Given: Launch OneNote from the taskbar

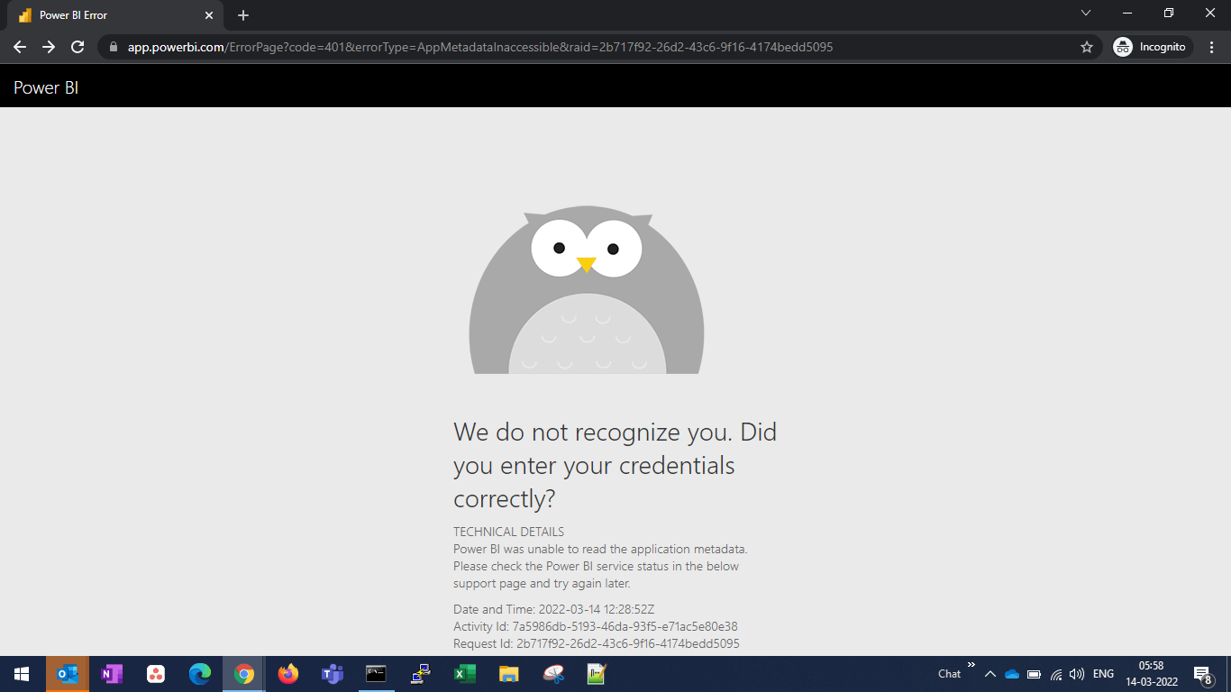Looking at the screenshot, I should [x=112, y=674].
